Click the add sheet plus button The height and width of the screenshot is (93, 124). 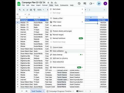[x=22, y=91]
